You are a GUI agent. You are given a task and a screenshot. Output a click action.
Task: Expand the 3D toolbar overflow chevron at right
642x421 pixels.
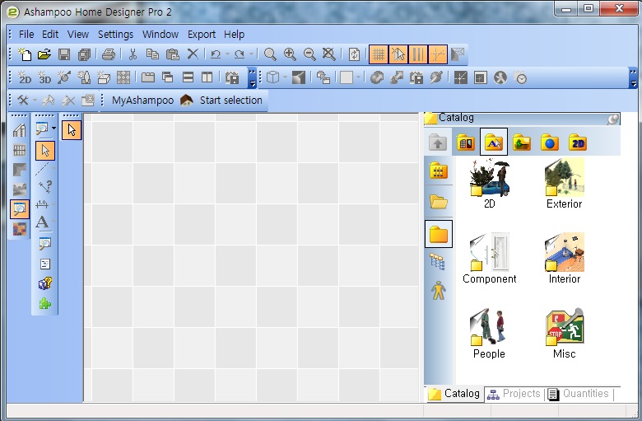(633, 78)
